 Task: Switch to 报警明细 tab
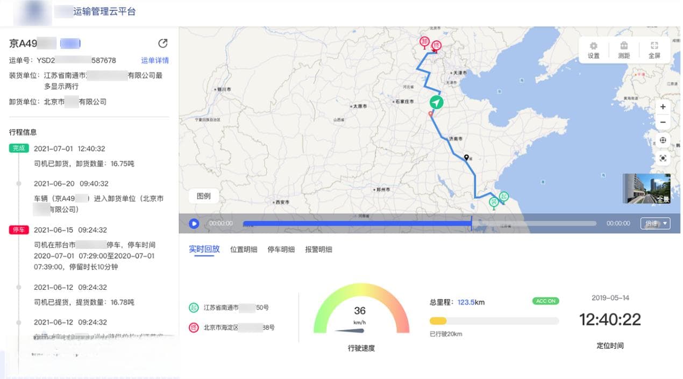[x=318, y=249]
